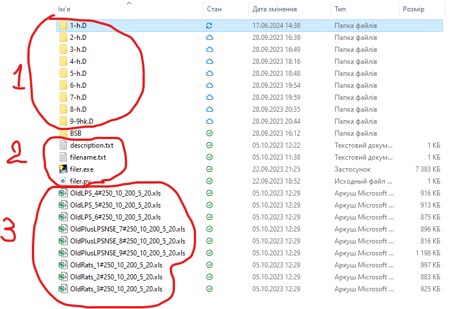Click the Excel icon of OldPlusLPSNSE_9 file
This screenshot has width=461, height=309.
(x=63, y=253)
